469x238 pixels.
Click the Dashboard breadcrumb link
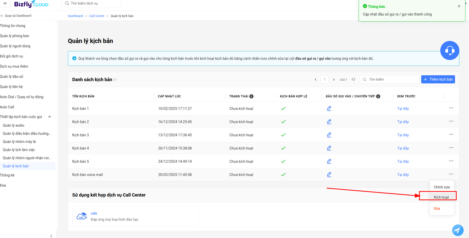click(76, 16)
